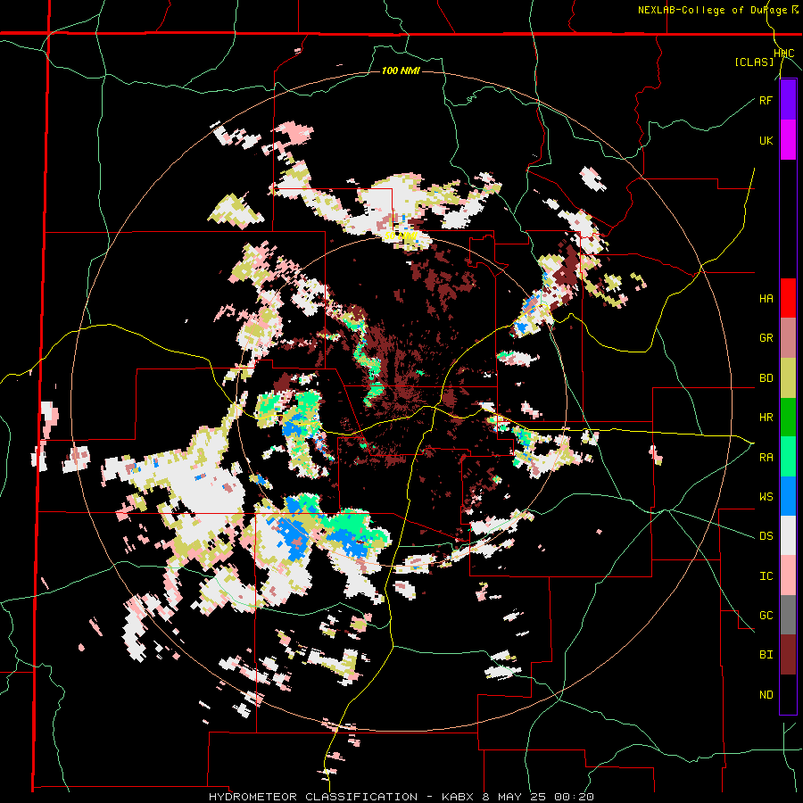Click the WS legend label
The image size is (803, 803).
766,497
